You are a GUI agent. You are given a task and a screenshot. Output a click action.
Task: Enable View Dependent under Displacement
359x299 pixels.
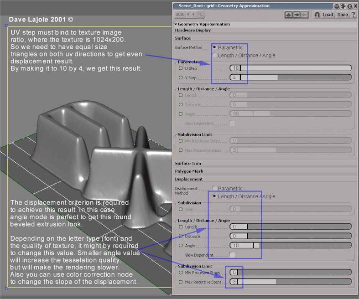(x=233, y=255)
